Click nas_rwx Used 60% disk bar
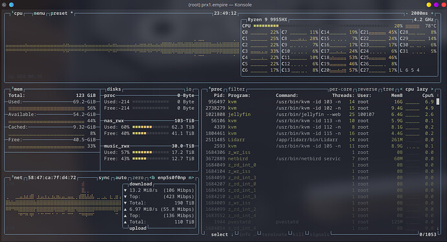 point(150,127)
